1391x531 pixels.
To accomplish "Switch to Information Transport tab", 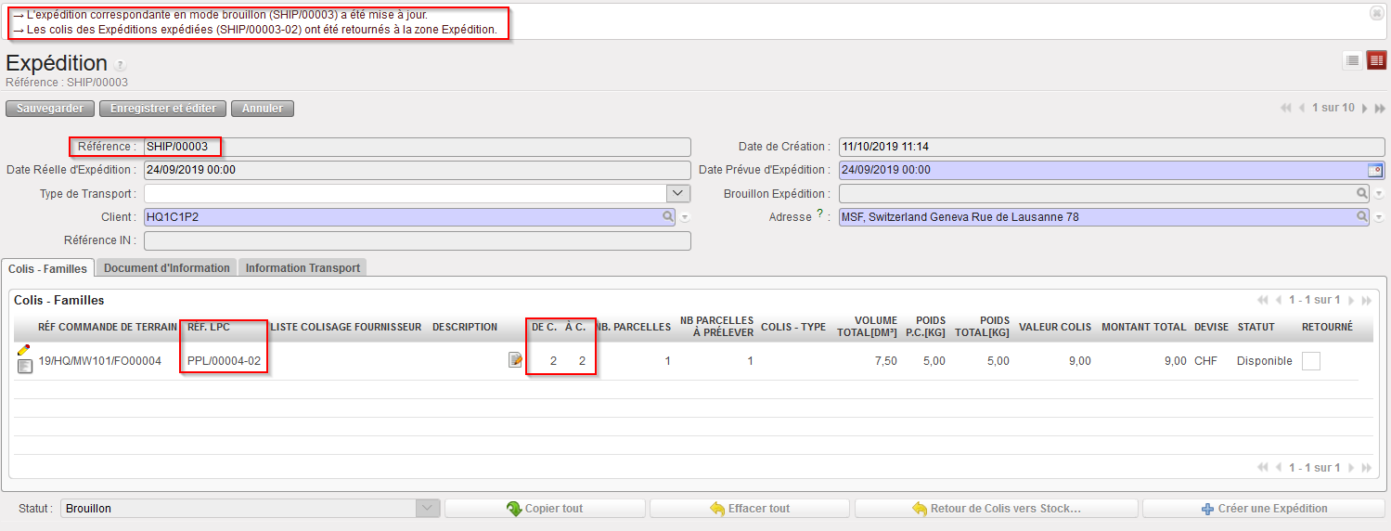I will [x=303, y=267].
